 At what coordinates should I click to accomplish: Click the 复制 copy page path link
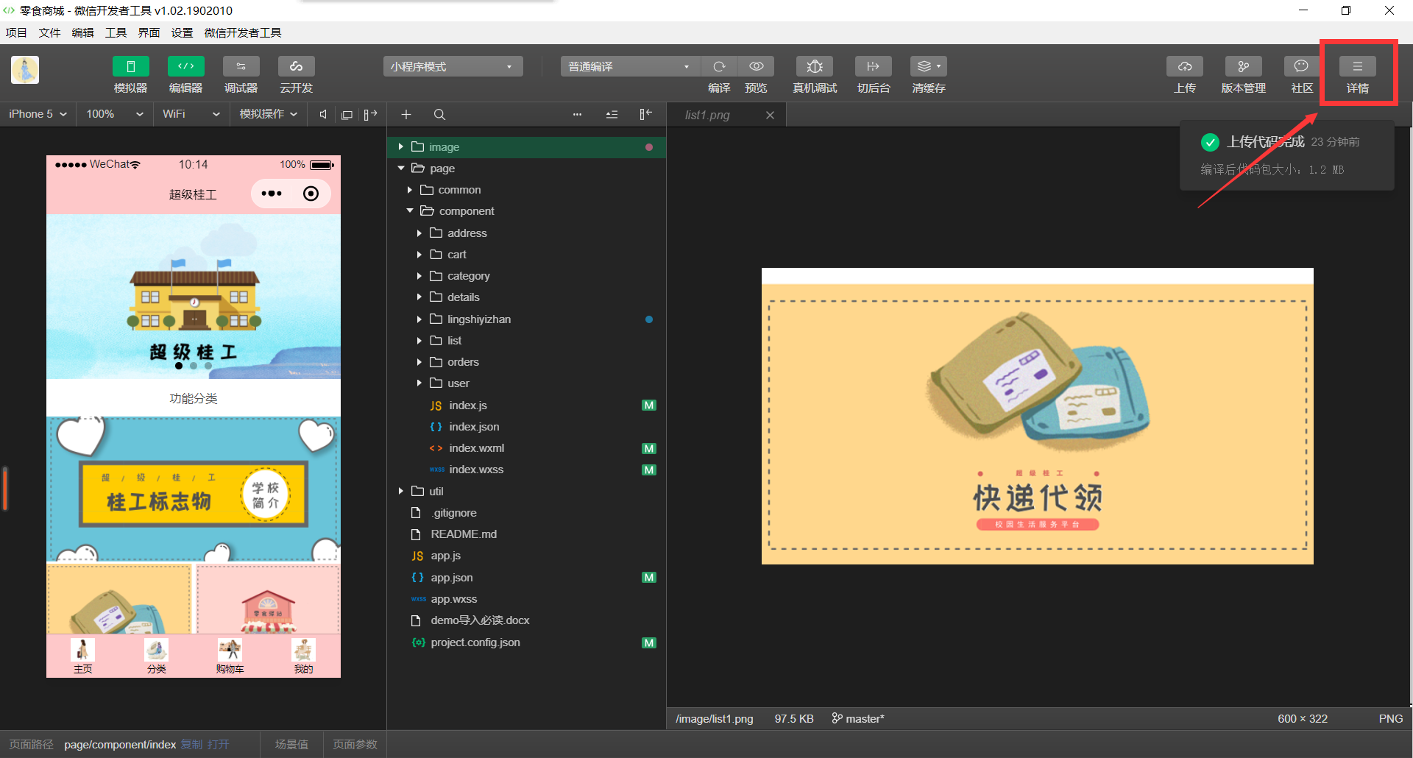click(x=192, y=745)
